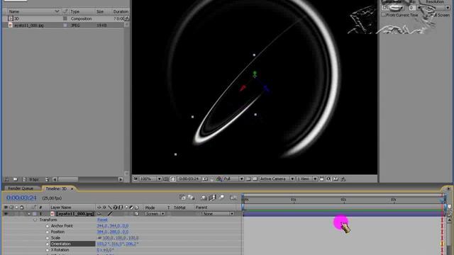Toggle the X Rotation stopwatch
This screenshot has width=454, height=255.
[48, 250]
